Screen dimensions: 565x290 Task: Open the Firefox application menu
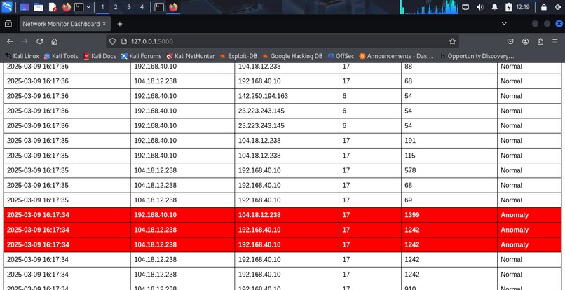click(555, 41)
